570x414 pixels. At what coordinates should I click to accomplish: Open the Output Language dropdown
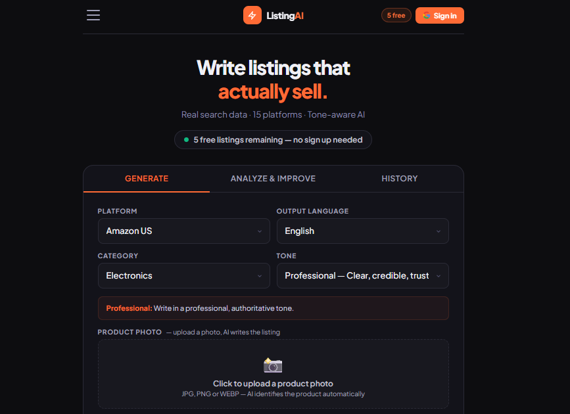point(362,231)
